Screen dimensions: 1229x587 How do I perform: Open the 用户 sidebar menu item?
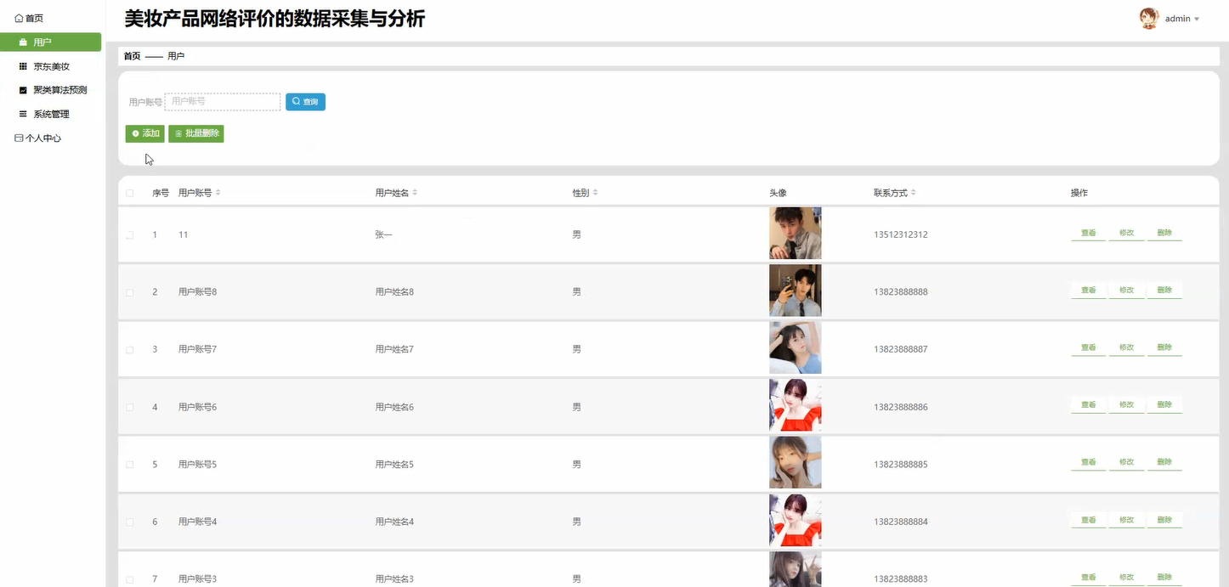[51, 42]
